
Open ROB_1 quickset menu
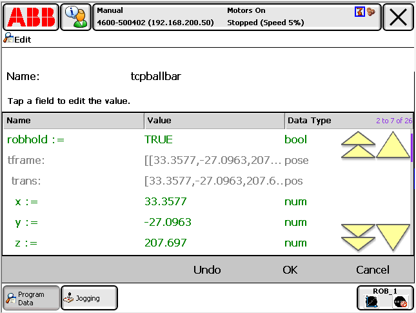click(384, 298)
